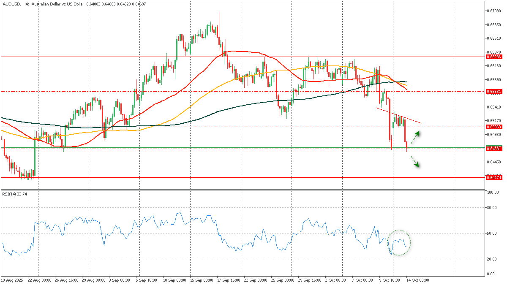Click the red 0.65681 price level tag

493,91
